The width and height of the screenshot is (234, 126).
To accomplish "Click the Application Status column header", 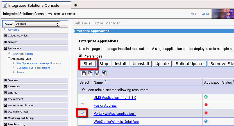I will [218, 82].
